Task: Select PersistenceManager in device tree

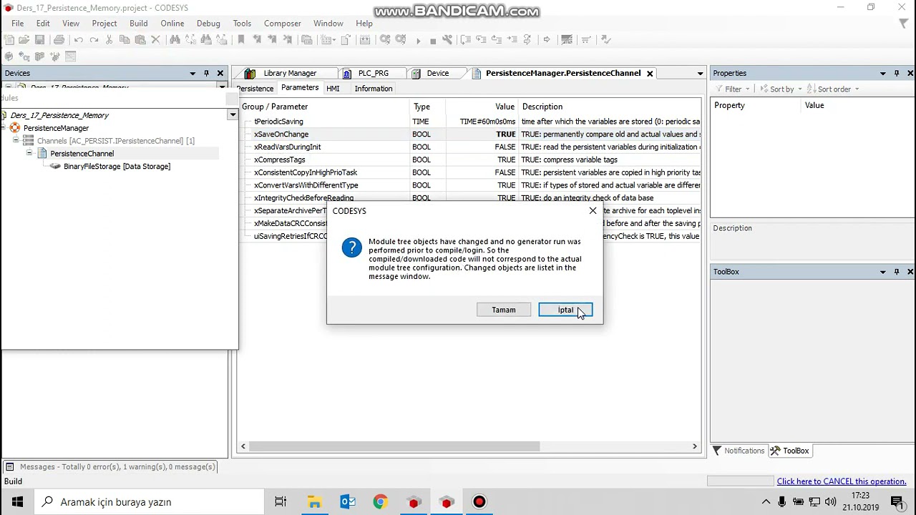Action: (x=56, y=128)
